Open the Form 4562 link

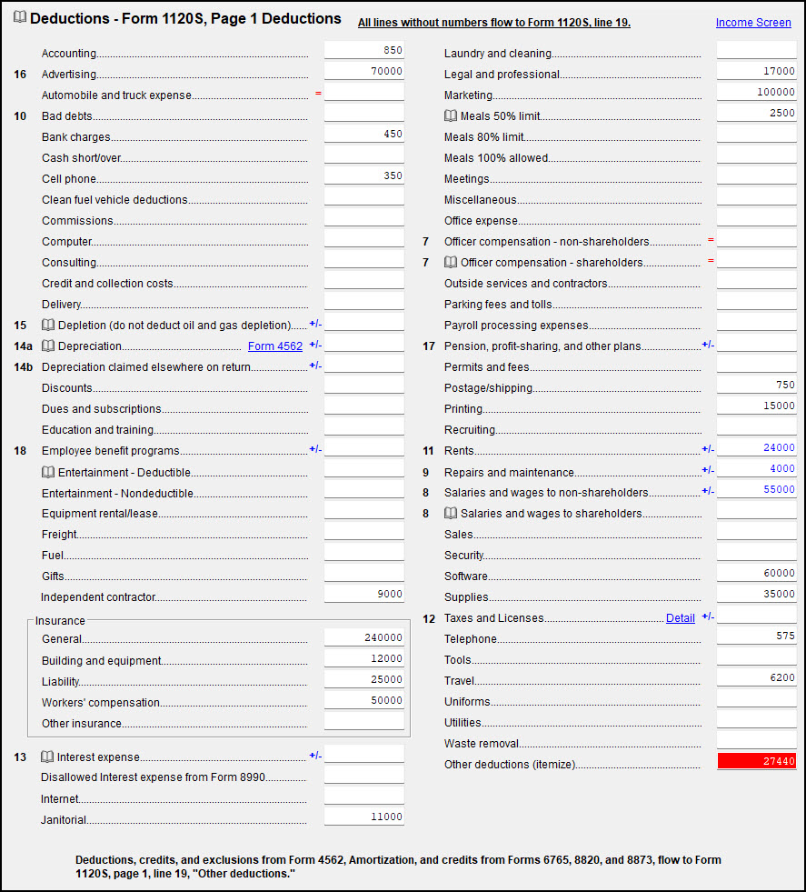(275, 346)
